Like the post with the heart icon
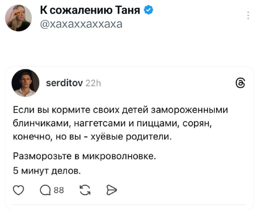 pyautogui.click(x=18, y=190)
